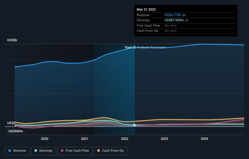Click the US$4.779b revenue value in tooltip
Screen dimensions: 249x159
[173, 15]
